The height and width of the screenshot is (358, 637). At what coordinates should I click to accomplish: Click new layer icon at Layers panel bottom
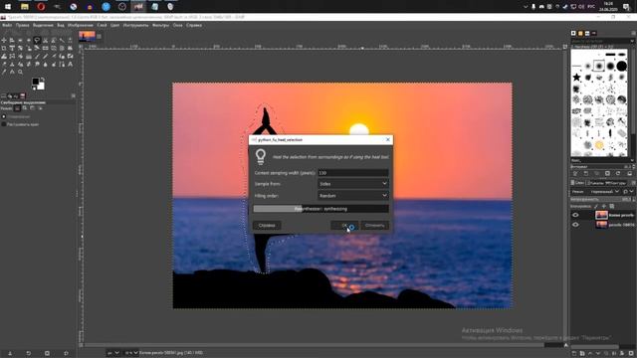point(574,354)
